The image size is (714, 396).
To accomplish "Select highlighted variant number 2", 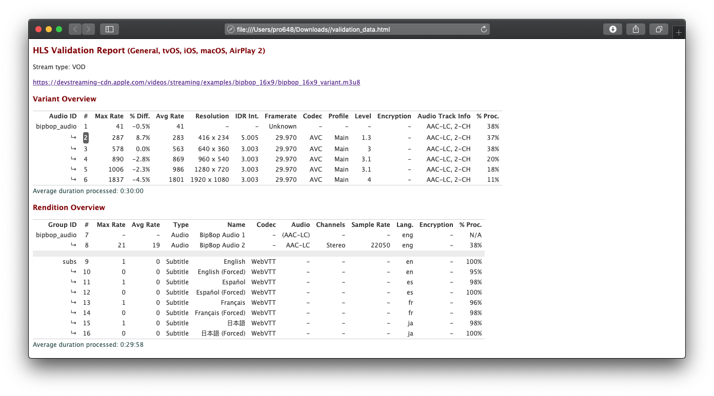I will click(86, 137).
